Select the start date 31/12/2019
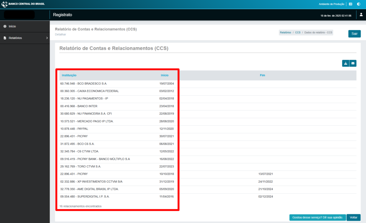 click(x=167, y=182)
